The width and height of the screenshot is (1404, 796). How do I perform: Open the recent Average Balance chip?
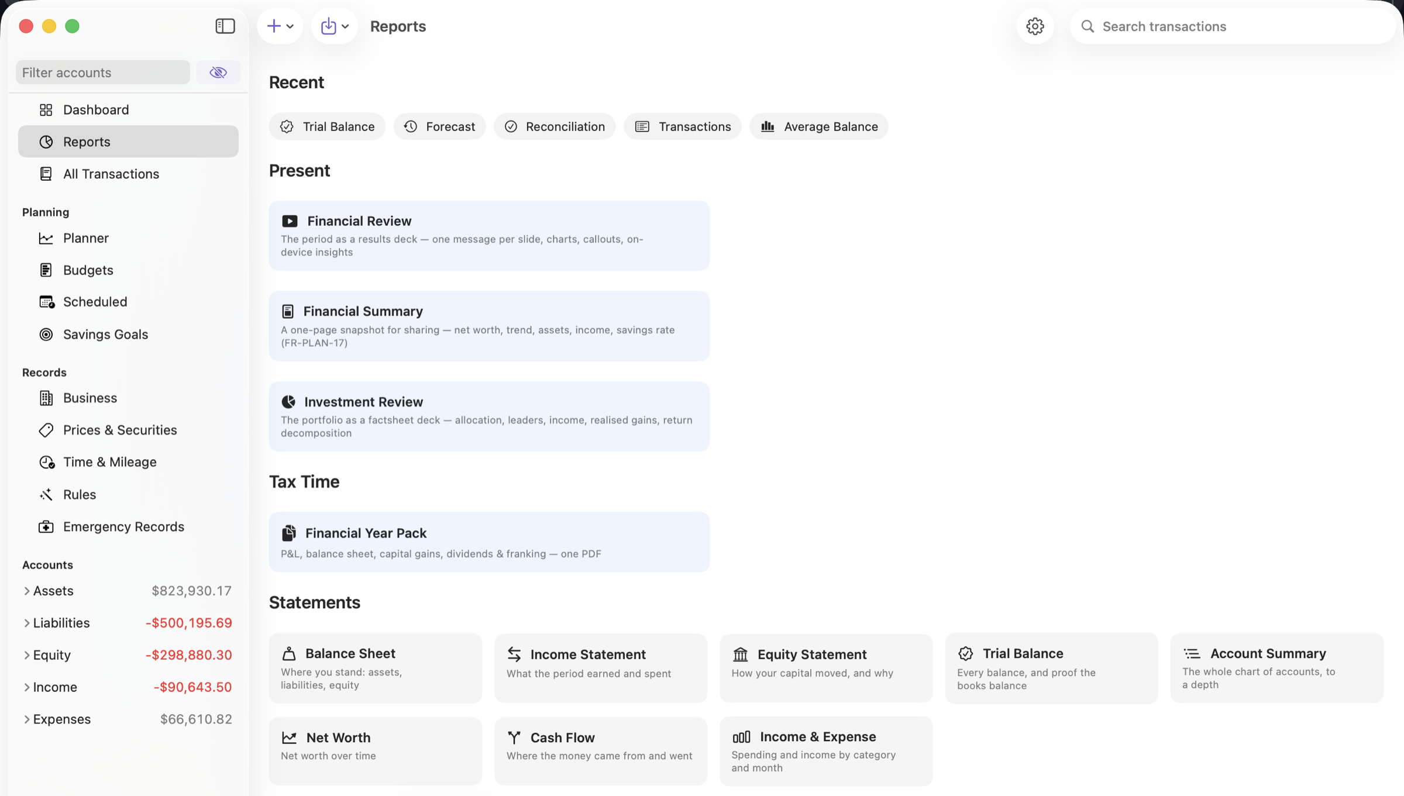pos(819,126)
